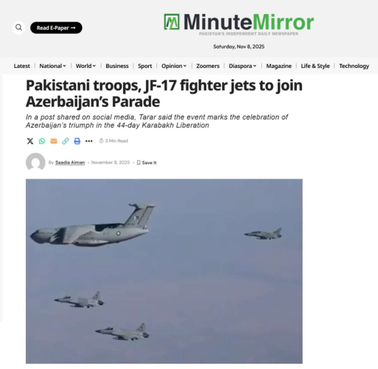Screen dimensions: 378x369
Task: Open the search magnifier icon
Action: click(19, 27)
